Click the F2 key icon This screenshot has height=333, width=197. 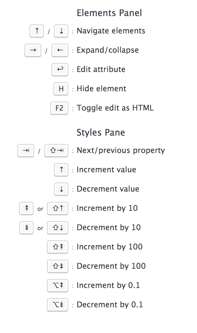pyautogui.click(x=60, y=108)
